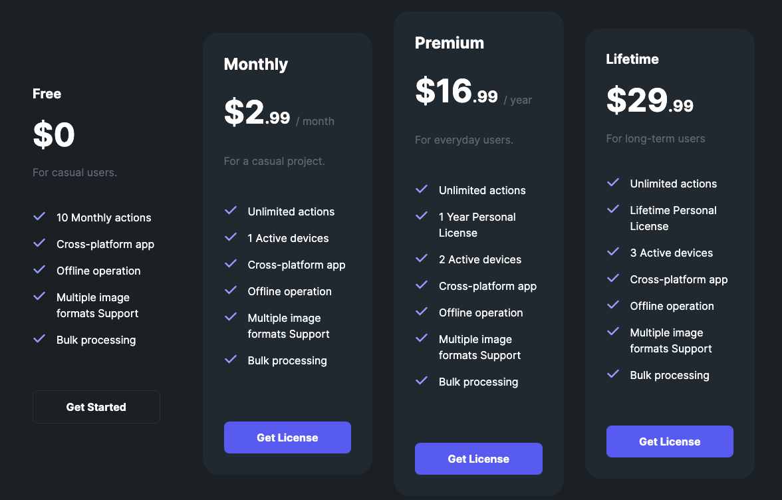Click Get License under the Premium plan
The image size is (782, 500).
coord(478,458)
